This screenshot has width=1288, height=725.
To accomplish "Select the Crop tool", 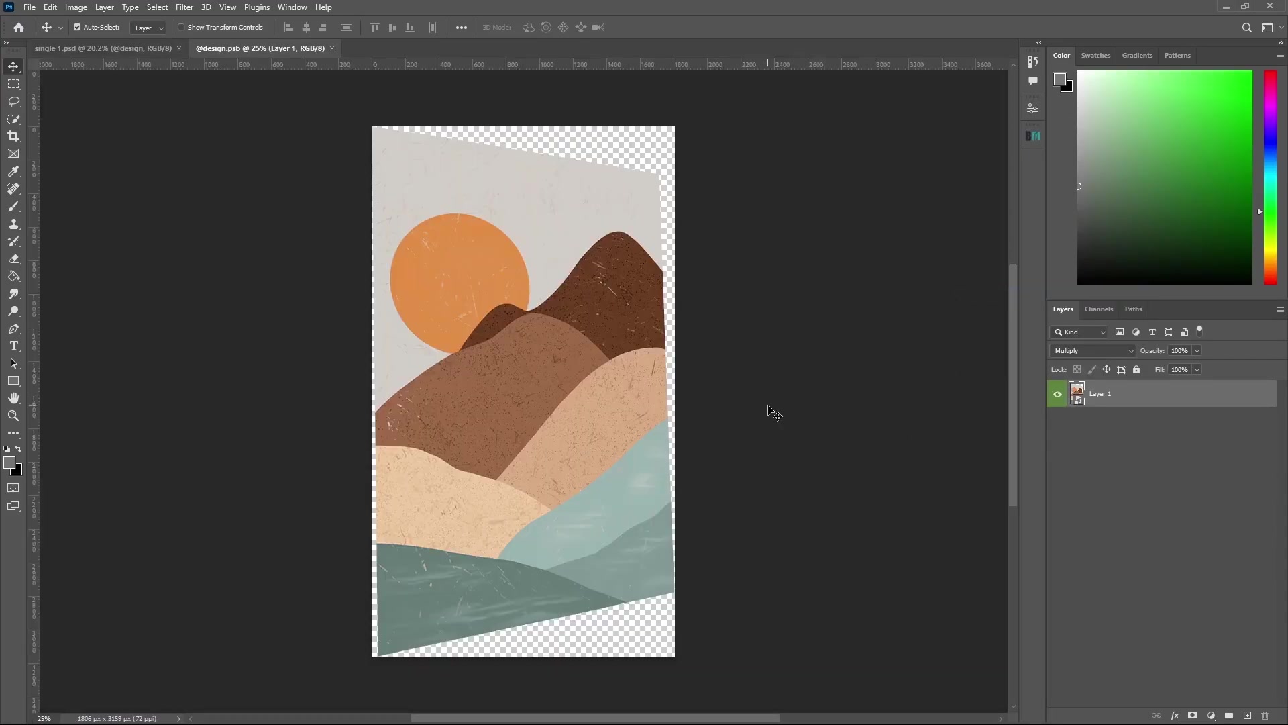I will click(13, 136).
